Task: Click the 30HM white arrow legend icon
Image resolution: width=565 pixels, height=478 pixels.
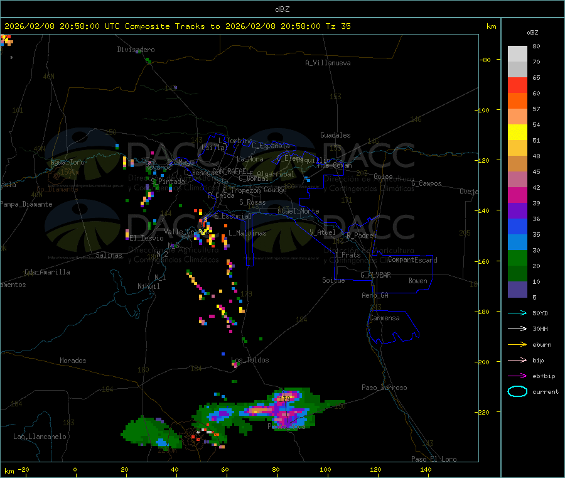Action: [x=517, y=329]
